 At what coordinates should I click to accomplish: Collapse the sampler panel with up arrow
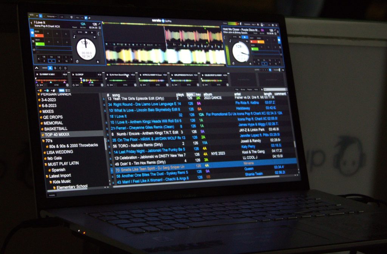[x=37, y=68]
